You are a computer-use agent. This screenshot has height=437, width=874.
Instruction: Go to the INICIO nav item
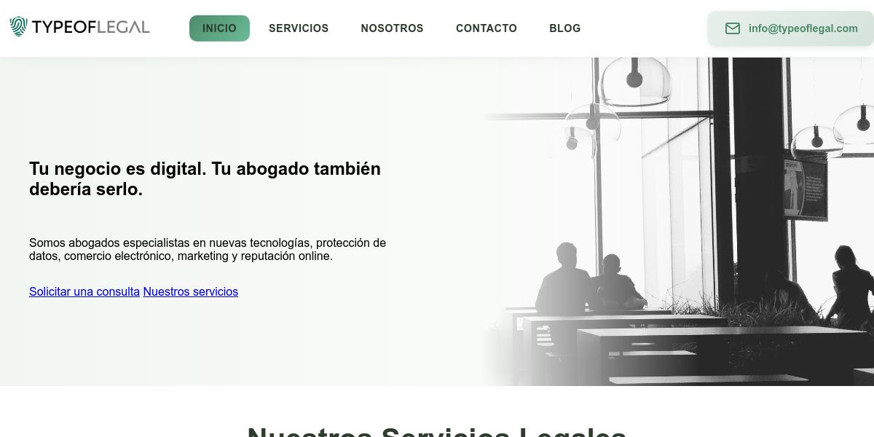pos(219,28)
